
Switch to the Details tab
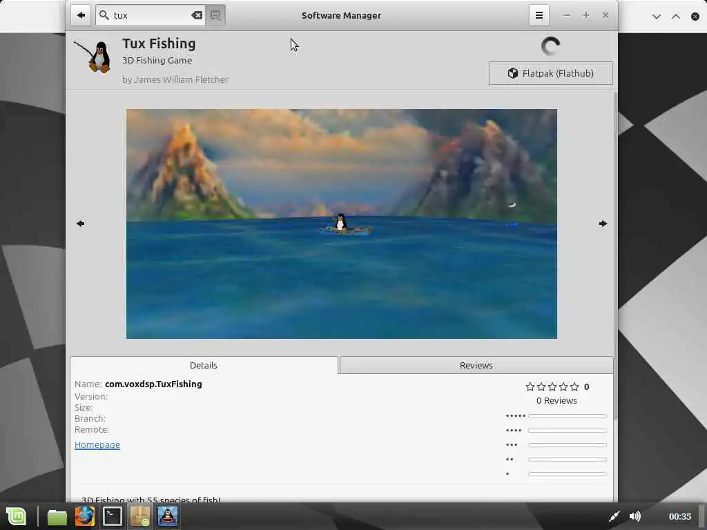point(204,365)
